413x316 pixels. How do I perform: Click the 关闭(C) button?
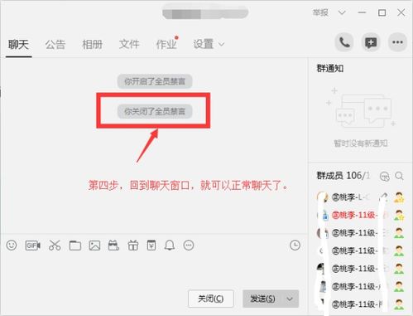point(211,299)
